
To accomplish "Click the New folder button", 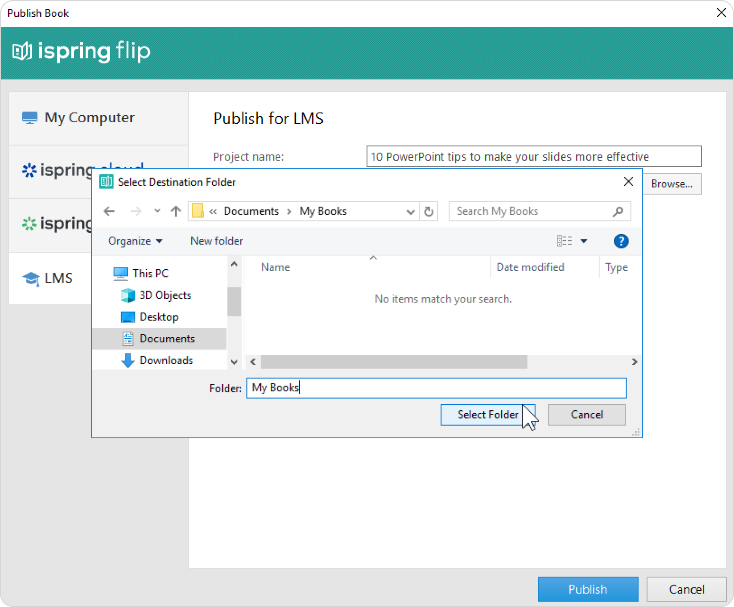I will (216, 241).
